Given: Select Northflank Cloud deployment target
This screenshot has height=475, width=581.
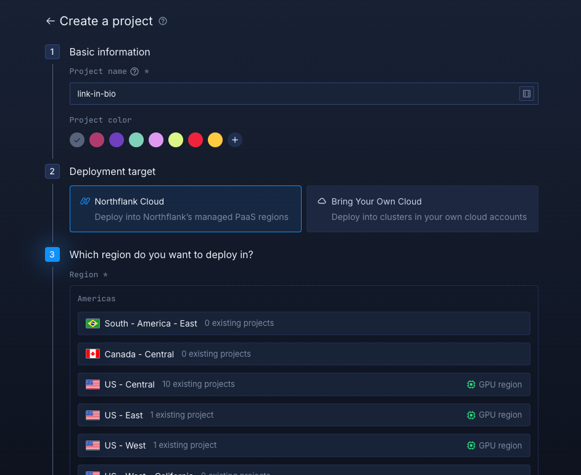Looking at the screenshot, I should pos(185,209).
